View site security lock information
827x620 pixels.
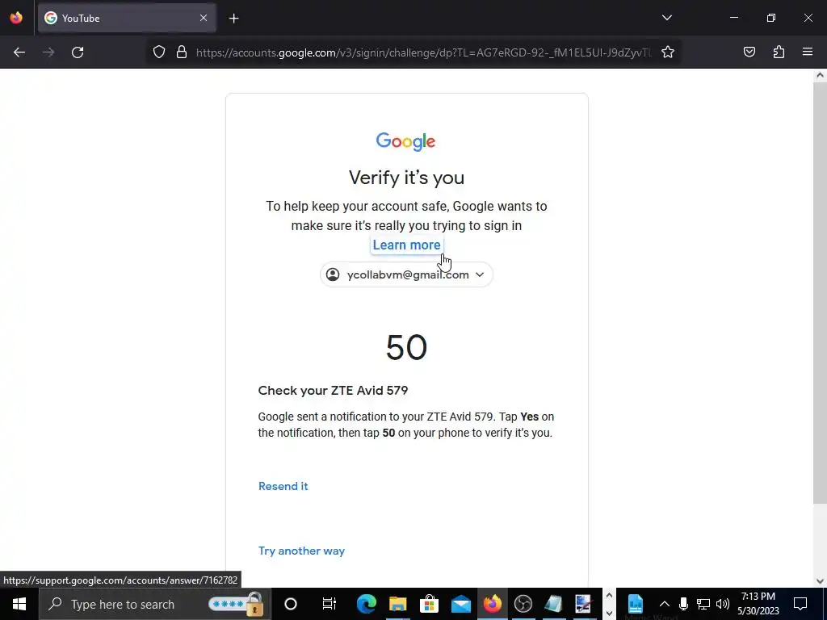pos(182,52)
